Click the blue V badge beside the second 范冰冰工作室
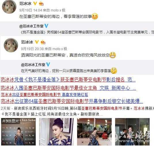This screenshot has height=146, width=154. (48, 65)
